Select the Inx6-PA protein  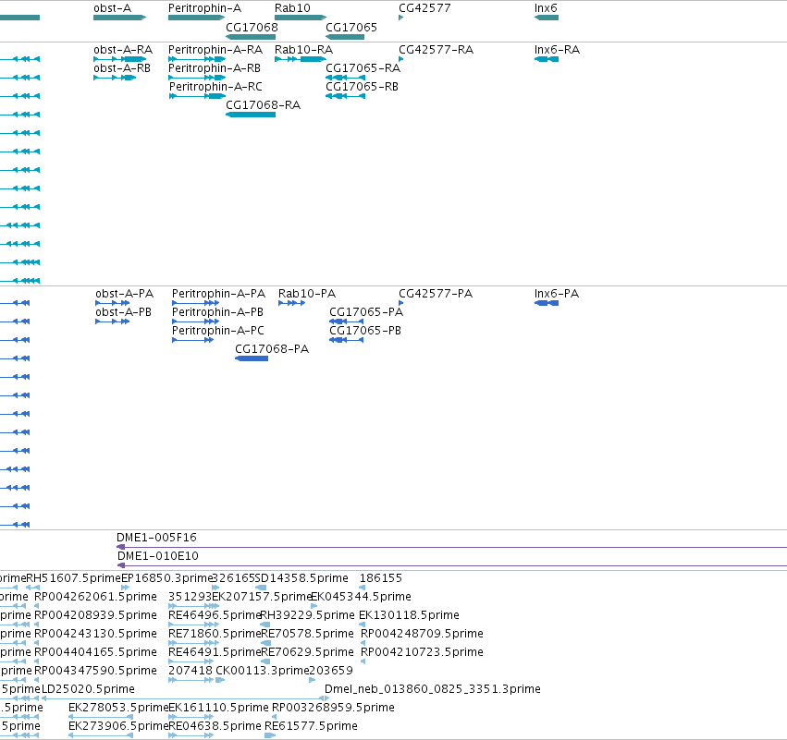pos(546,303)
